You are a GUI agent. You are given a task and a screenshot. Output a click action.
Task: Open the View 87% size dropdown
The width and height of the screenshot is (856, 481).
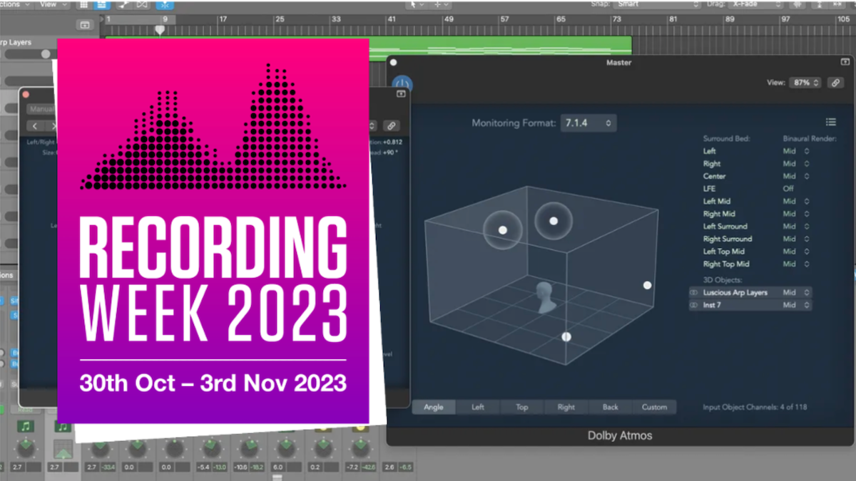point(805,83)
